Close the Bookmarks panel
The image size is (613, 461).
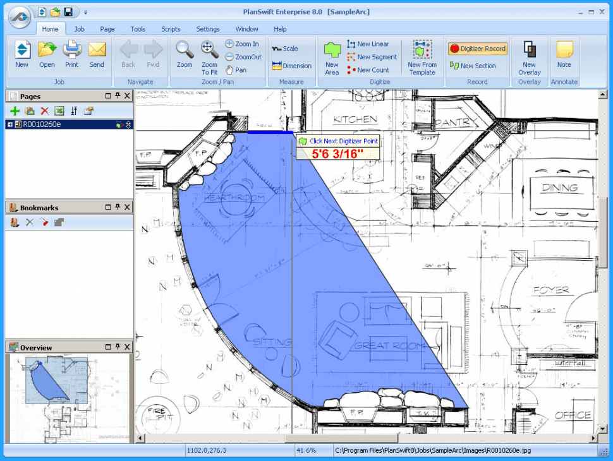(127, 207)
